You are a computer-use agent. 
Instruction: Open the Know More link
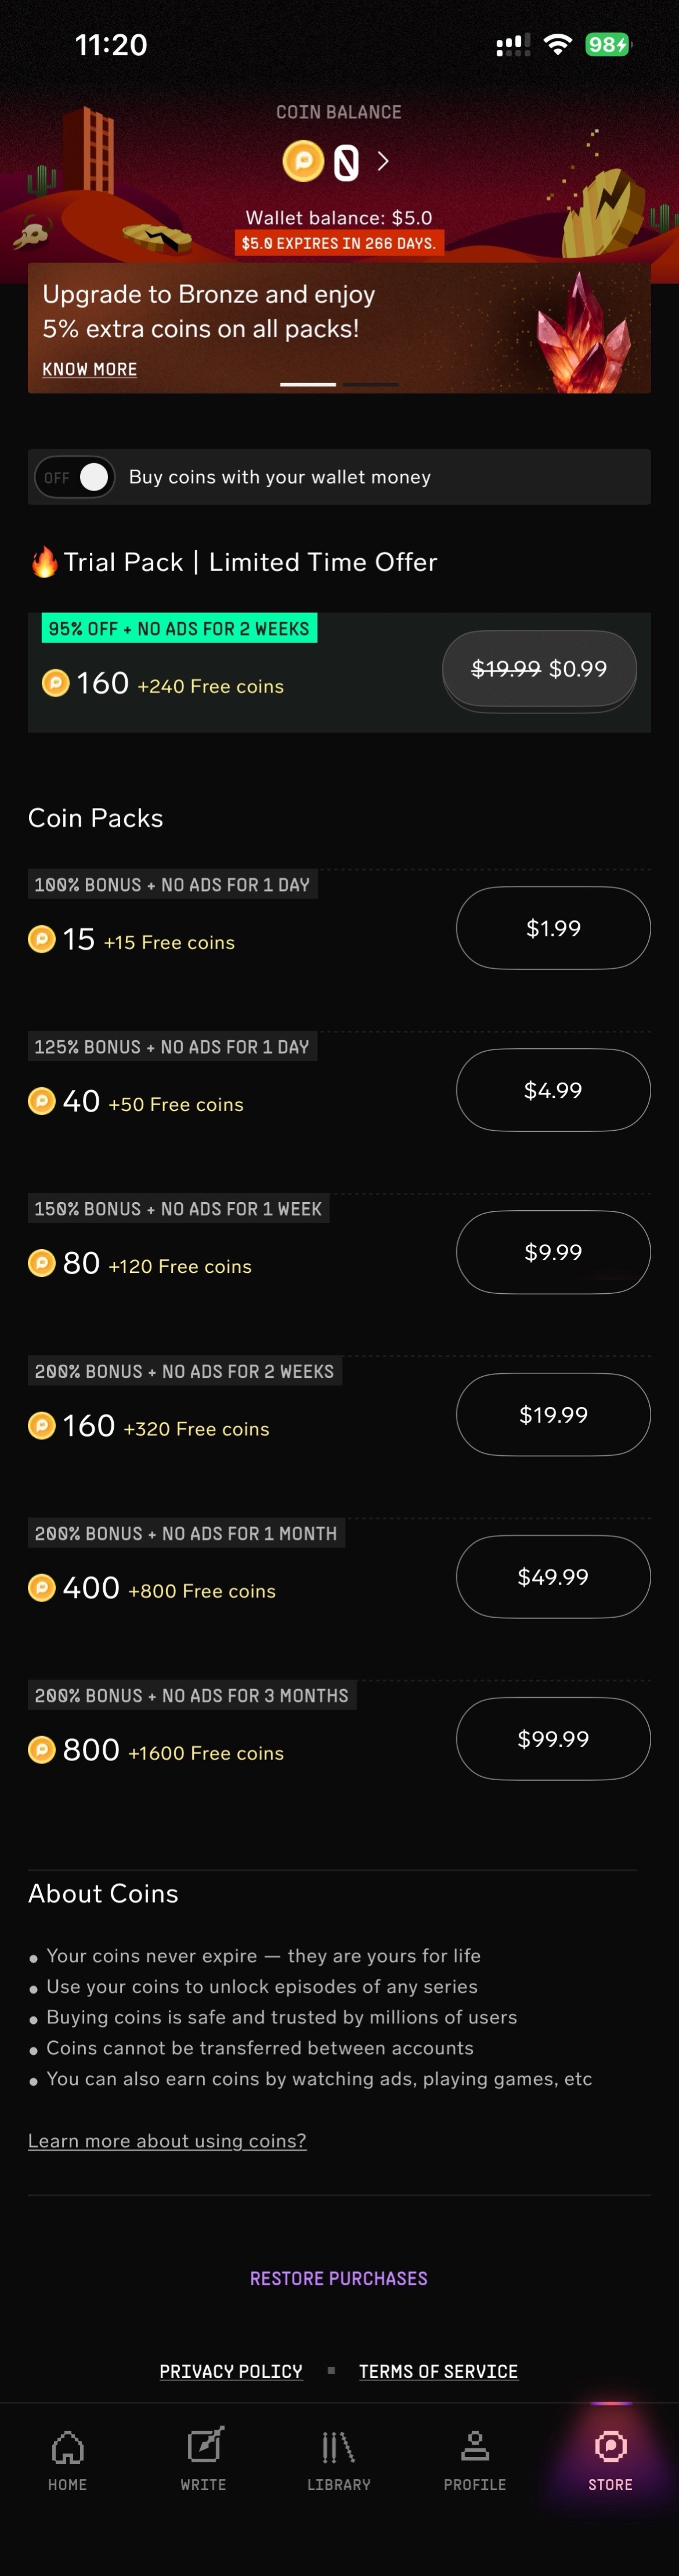[90, 369]
